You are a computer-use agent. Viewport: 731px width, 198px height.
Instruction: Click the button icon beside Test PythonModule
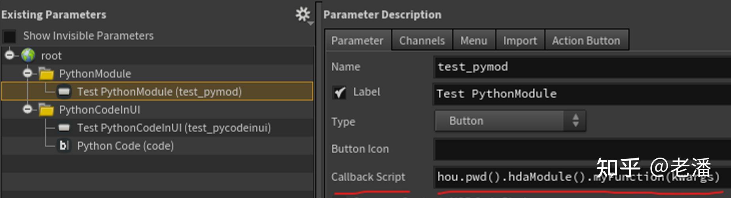(64, 92)
